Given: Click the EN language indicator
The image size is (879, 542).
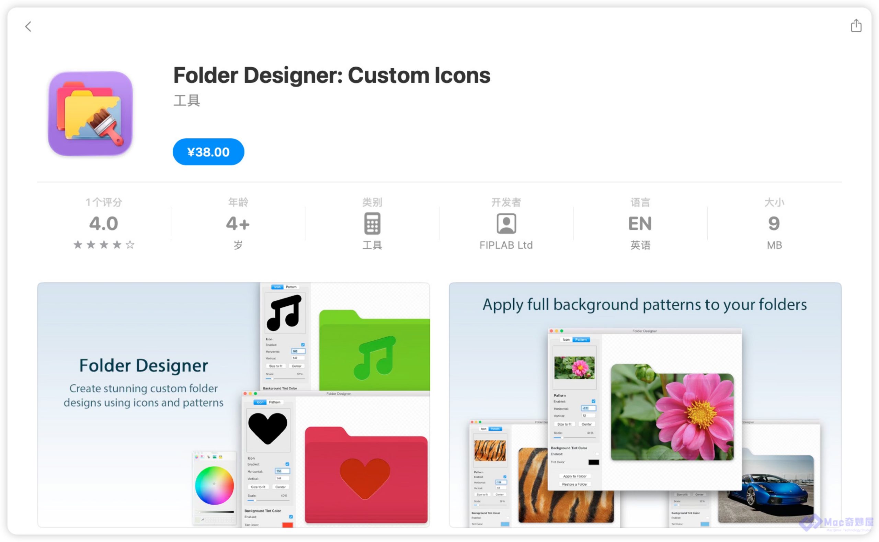Looking at the screenshot, I should pyautogui.click(x=640, y=223).
